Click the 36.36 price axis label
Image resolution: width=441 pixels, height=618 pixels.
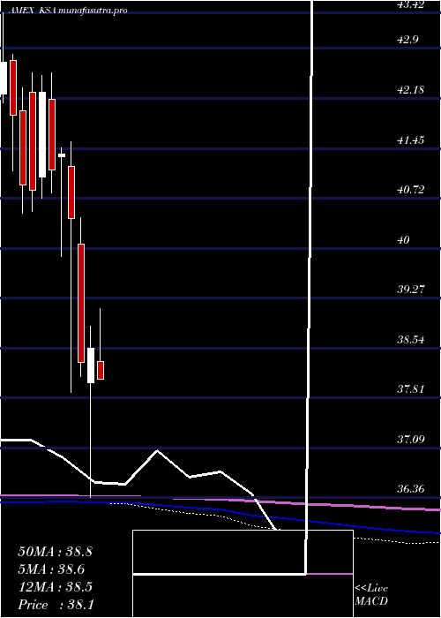pyautogui.click(x=413, y=489)
